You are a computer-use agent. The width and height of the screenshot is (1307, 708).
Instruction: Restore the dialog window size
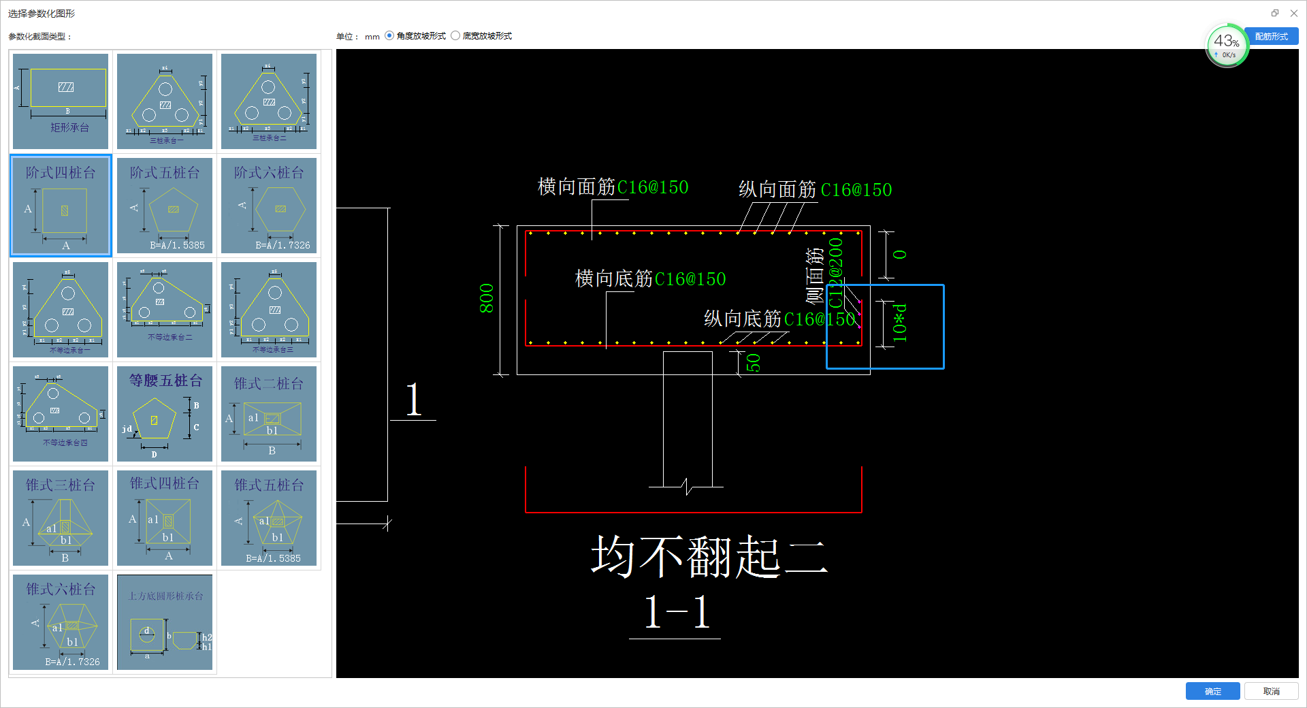[x=1274, y=13]
